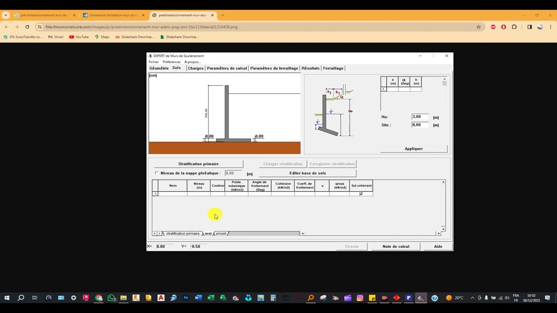Switch to the Géométrie tab
Screen dimensions: 557x313
[159, 68]
